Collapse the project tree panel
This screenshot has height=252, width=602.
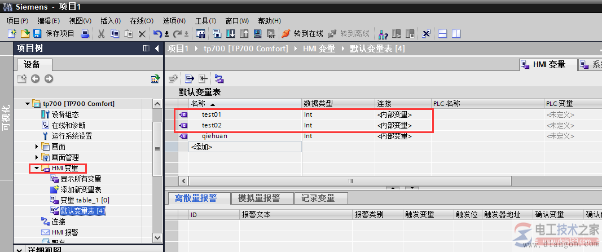(157, 48)
